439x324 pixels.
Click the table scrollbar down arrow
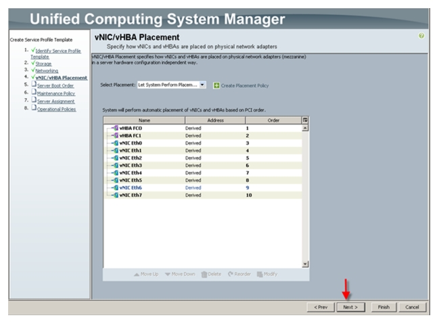coord(305,264)
